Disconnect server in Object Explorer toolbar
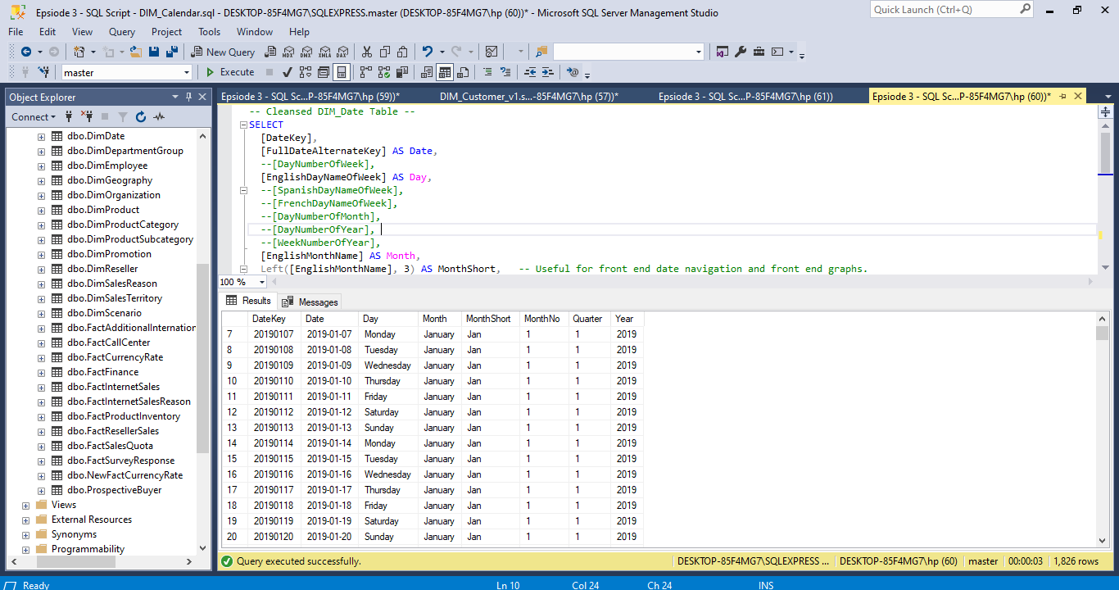Viewport: 1119px width, 590px height. [86, 117]
